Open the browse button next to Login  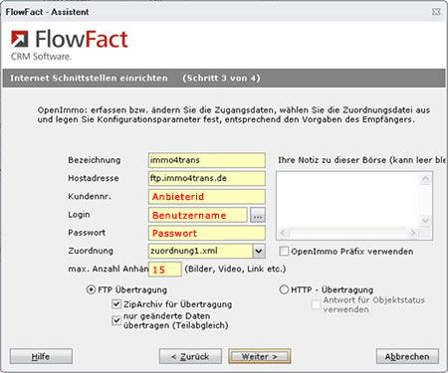coord(258,215)
